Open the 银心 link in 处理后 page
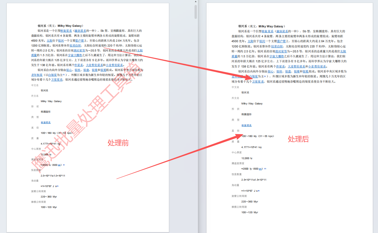 click(271, 71)
